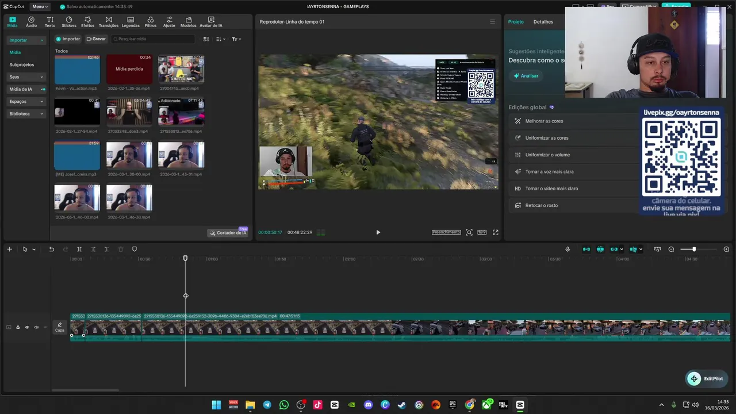Toggle main track magnet

pyautogui.click(x=586, y=249)
